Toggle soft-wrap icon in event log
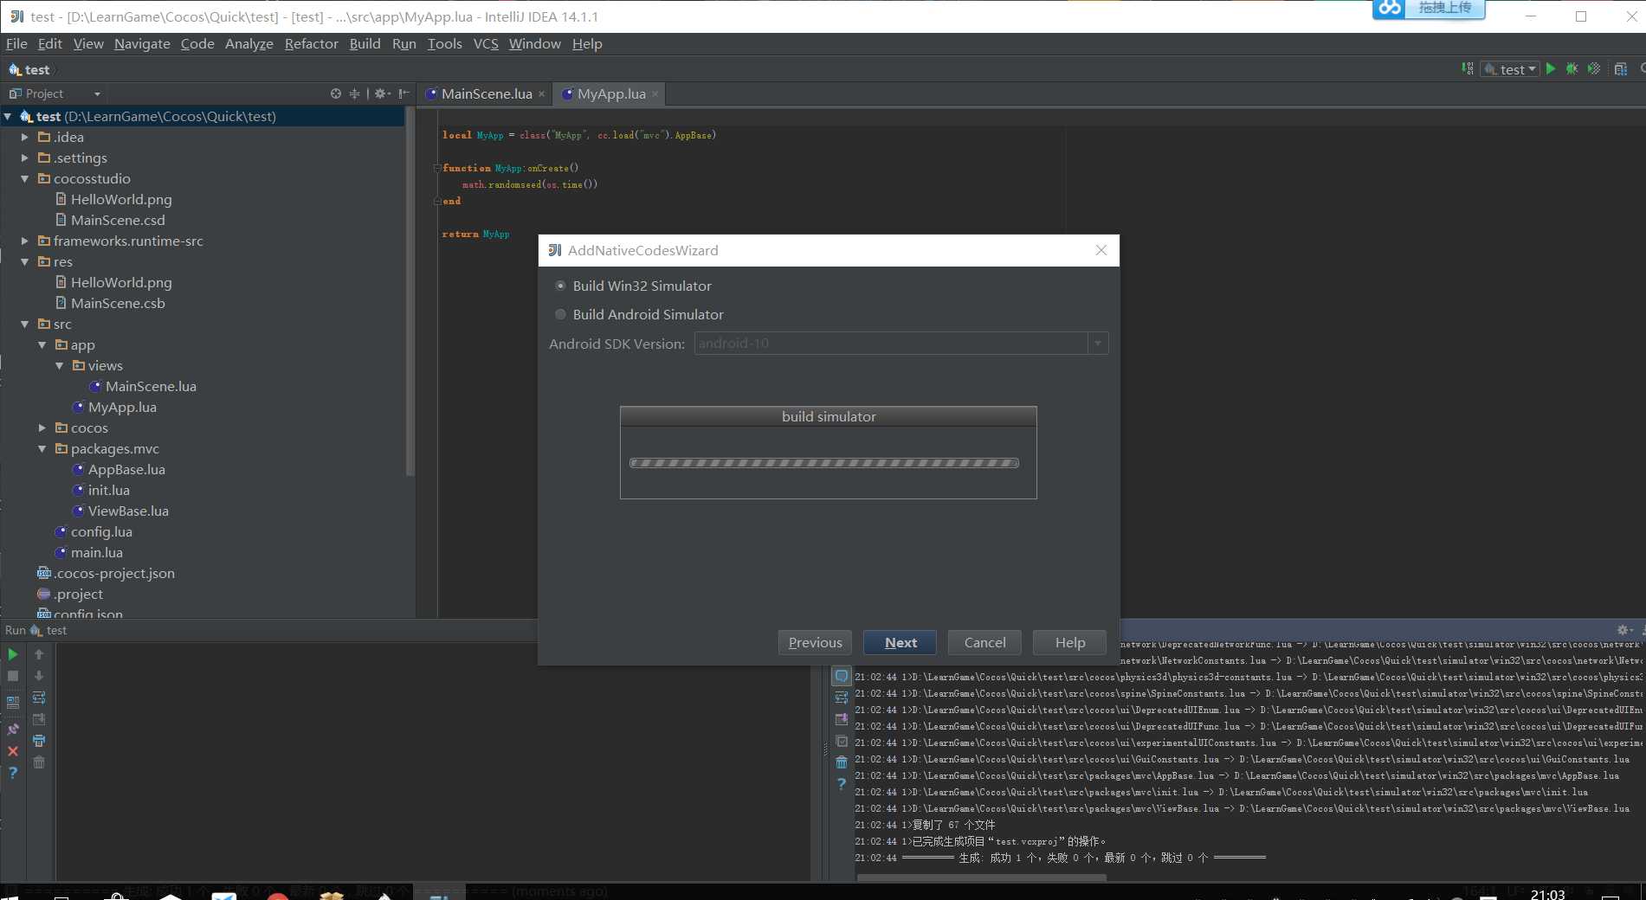The height and width of the screenshot is (900, 1646). [842, 697]
